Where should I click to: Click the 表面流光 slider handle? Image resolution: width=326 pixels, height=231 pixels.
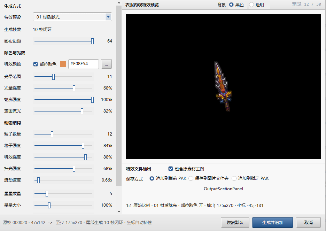82,111
